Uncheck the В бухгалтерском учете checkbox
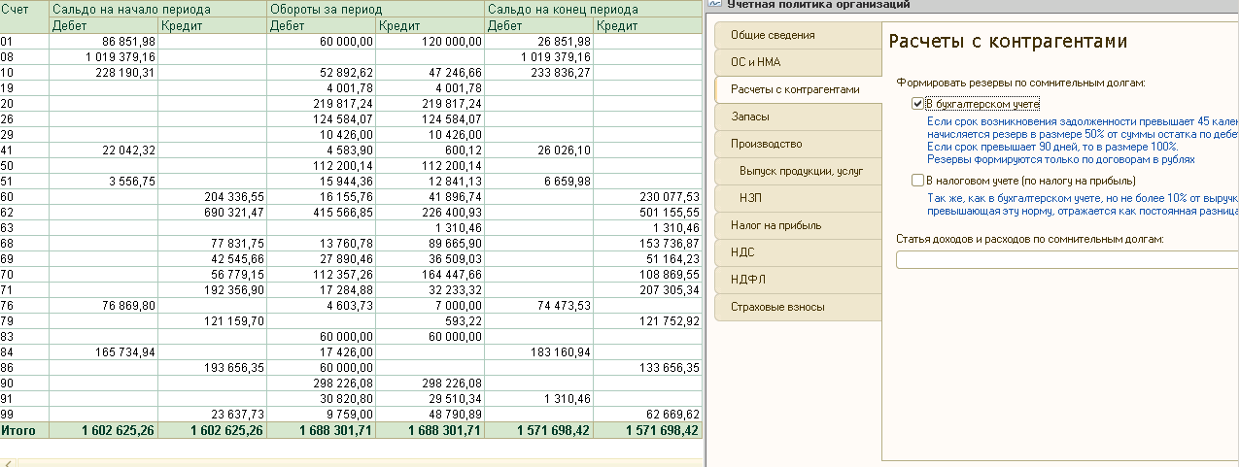 pos(917,103)
